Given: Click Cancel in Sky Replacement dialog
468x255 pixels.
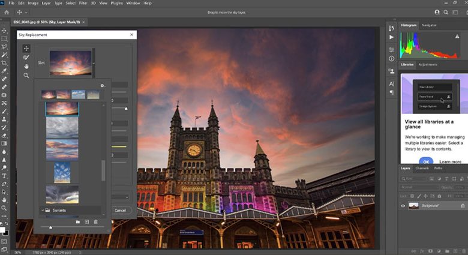Looking at the screenshot, I should click(x=120, y=210).
